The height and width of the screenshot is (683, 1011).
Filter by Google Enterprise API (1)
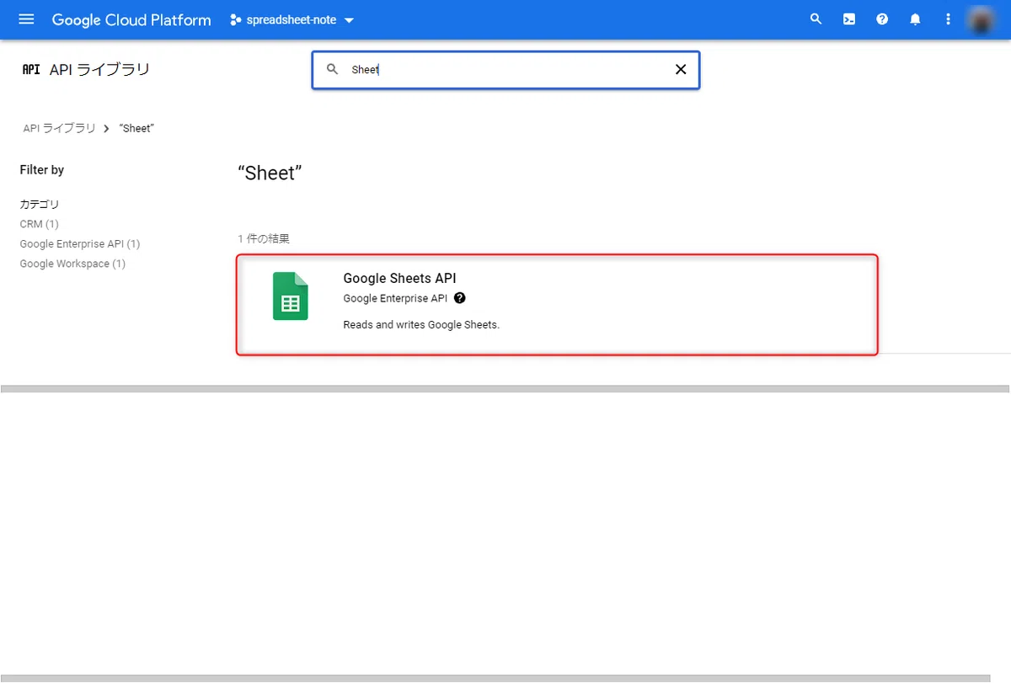[80, 244]
